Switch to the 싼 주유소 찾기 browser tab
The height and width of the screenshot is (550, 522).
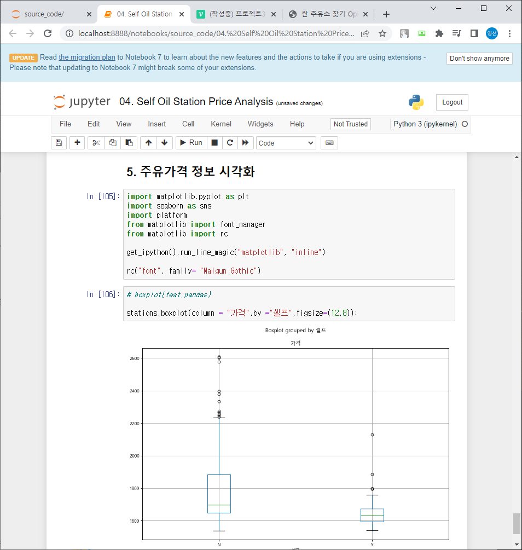click(x=329, y=14)
